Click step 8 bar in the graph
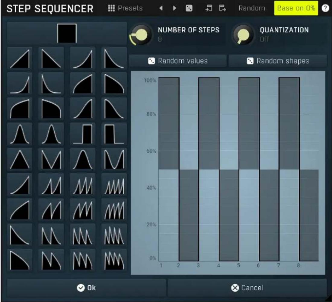 tap(309, 215)
